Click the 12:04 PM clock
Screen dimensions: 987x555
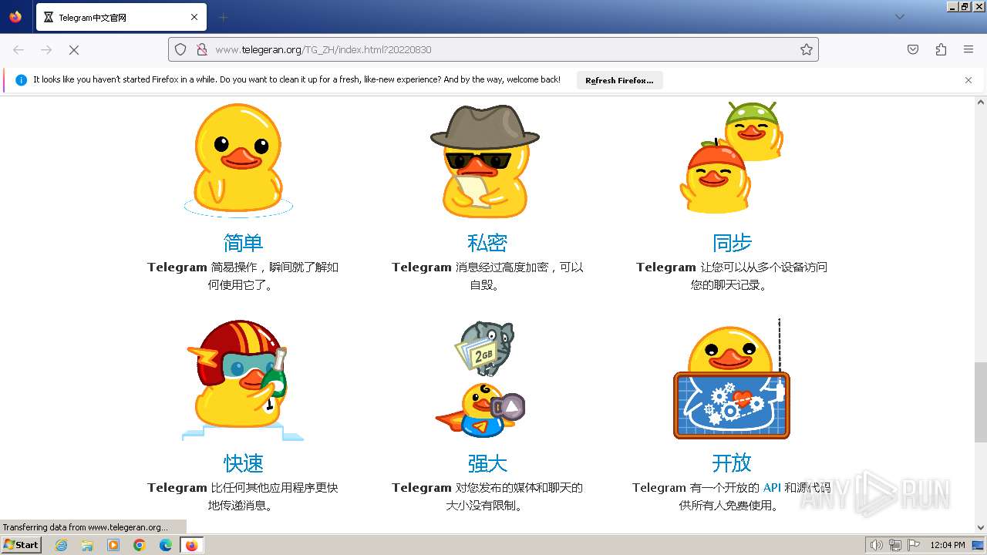click(947, 545)
